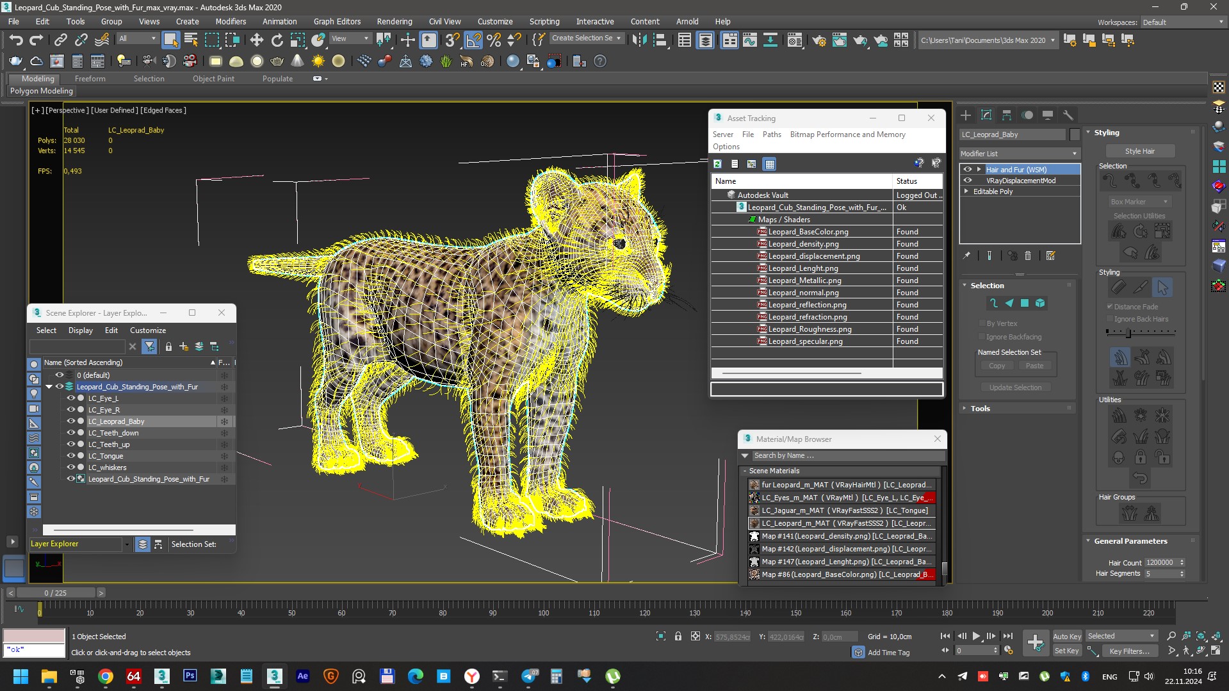This screenshot has width=1229, height=691.
Task: Click the Configure Modifier Sets icon
Action: pos(1050,256)
